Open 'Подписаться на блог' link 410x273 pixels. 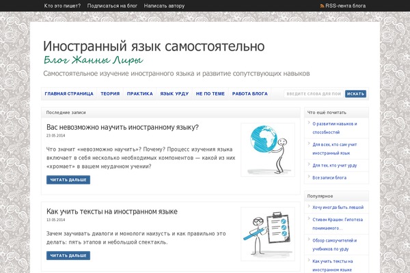pos(112,5)
